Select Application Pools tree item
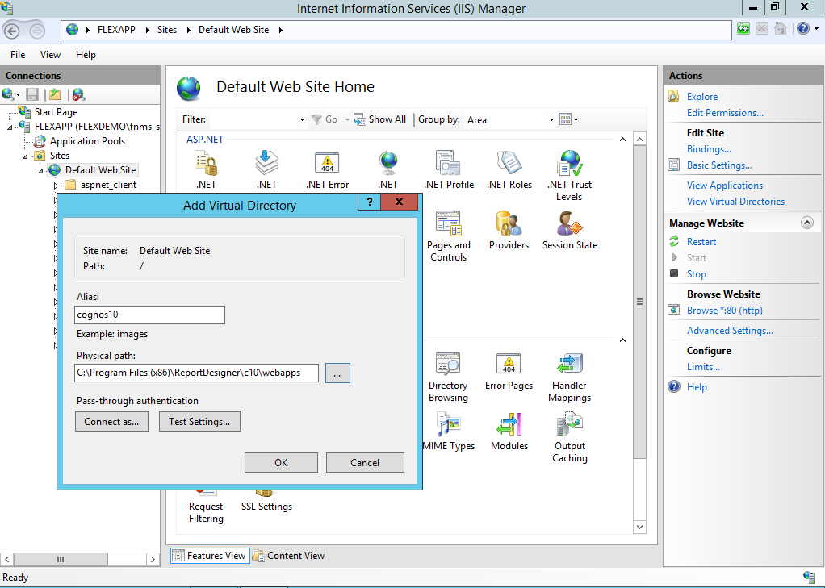Viewport: 825px width, 588px height. tap(87, 141)
